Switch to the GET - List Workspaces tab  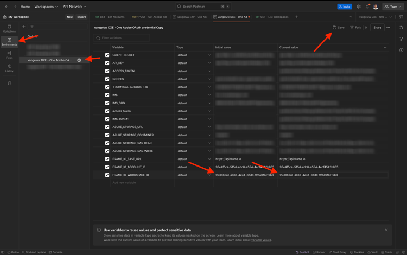tap(272, 17)
